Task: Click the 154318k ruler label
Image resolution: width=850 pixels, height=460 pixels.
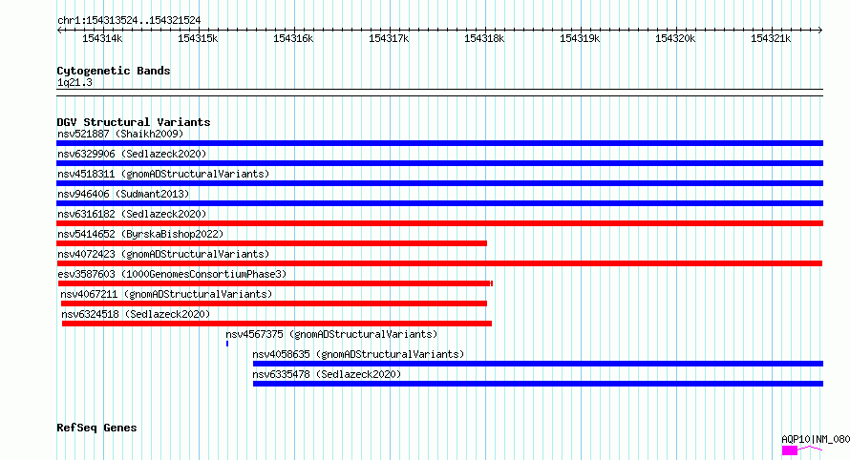Action: click(484, 38)
